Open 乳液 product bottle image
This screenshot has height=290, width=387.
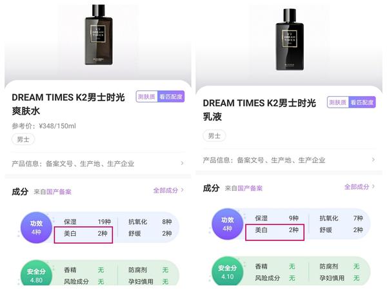pyautogui.click(x=290, y=39)
